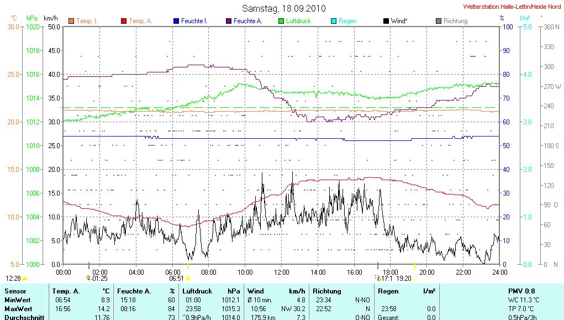Image resolution: width=564 pixels, height=320 pixels.
Task: Click the sunrise marker at 06:51
Action: coord(188,278)
